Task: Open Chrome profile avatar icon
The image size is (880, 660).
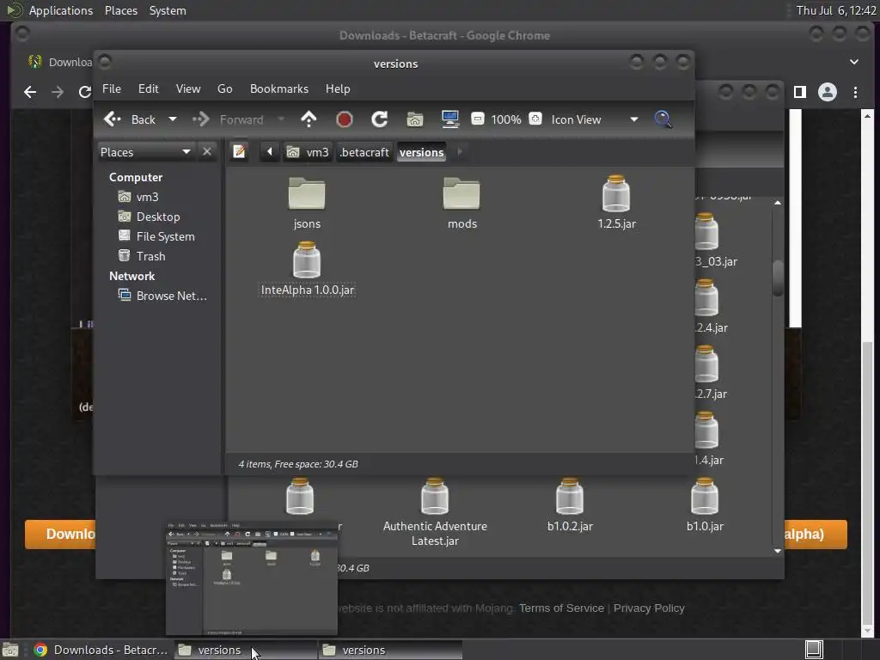Action: pyautogui.click(x=828, y=92)
